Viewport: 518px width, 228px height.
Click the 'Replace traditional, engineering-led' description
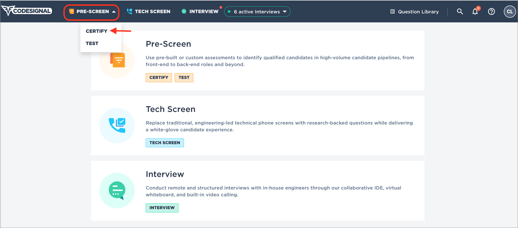point(279,126)
